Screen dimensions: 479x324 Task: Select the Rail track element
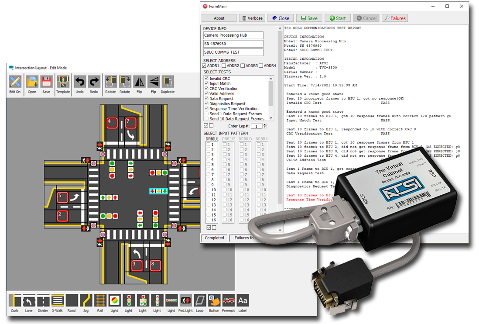[x=100, y=301]
